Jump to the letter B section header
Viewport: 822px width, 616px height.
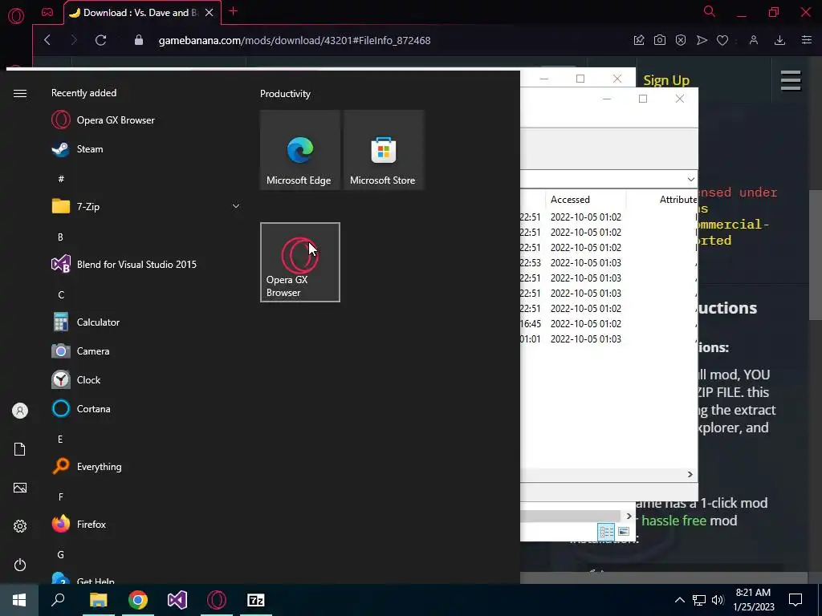(x=60, y=237)
